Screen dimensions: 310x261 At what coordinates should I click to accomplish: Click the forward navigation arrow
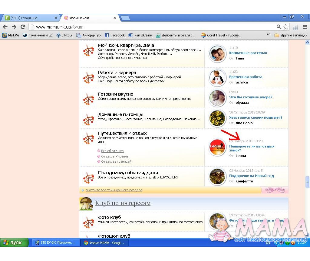(x=14, y=27)
